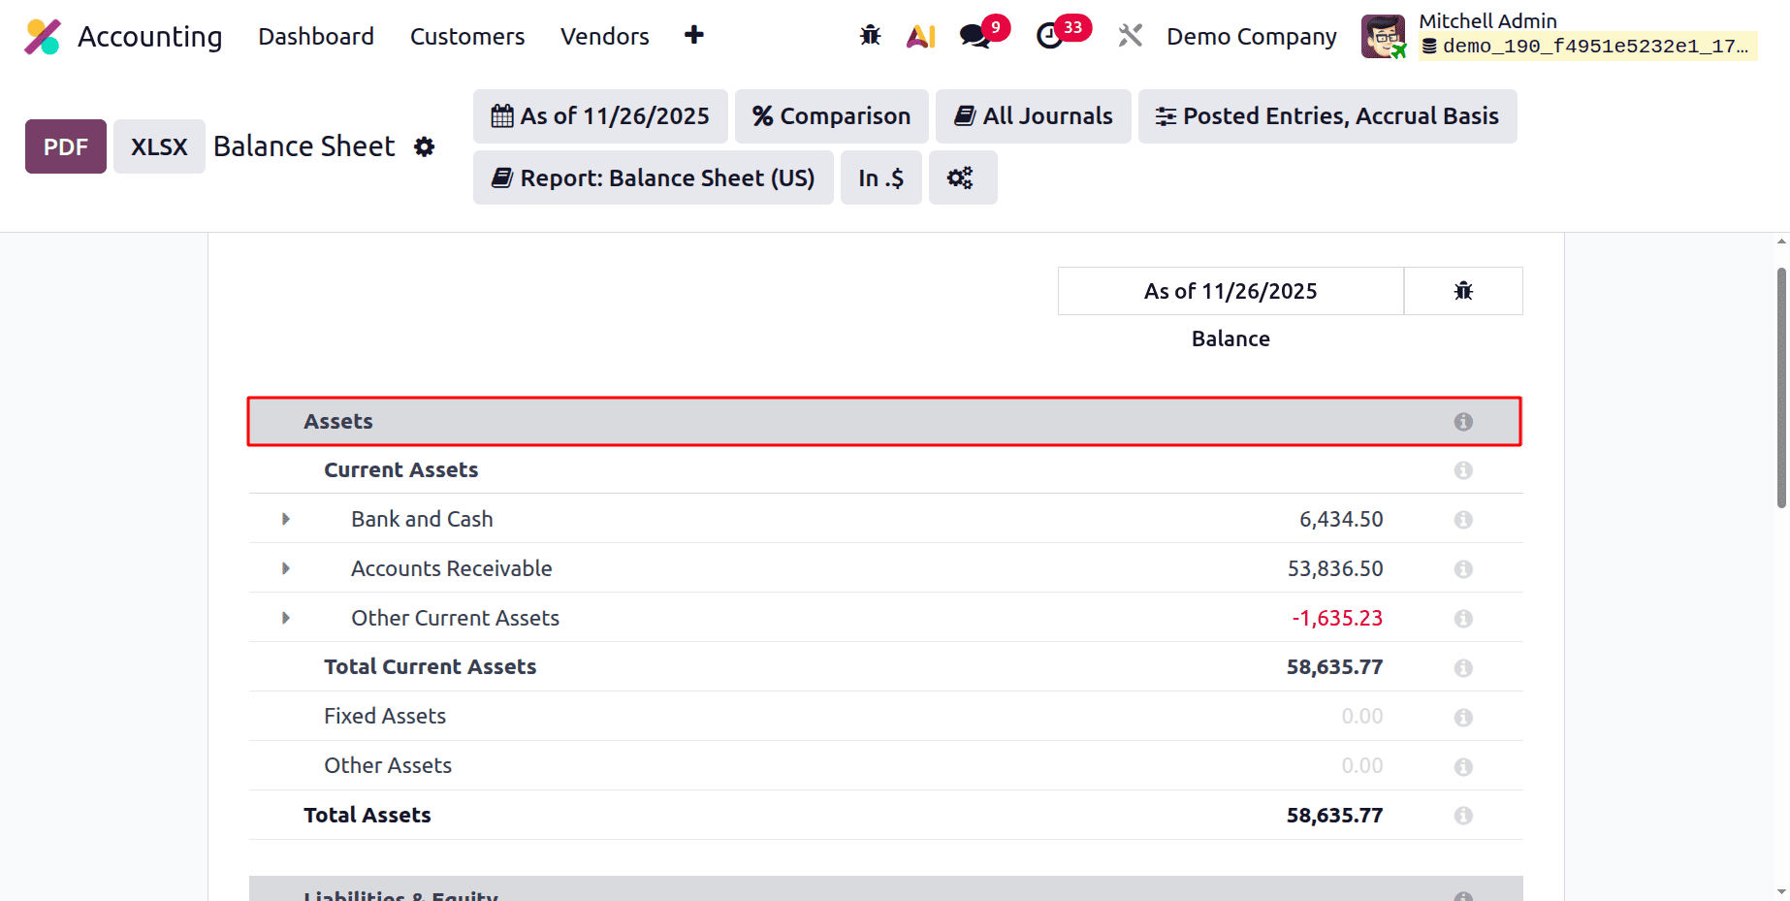The image size is (1790, 901).
Task: Show info for Current Assets row
Action: click(1463, 470)
